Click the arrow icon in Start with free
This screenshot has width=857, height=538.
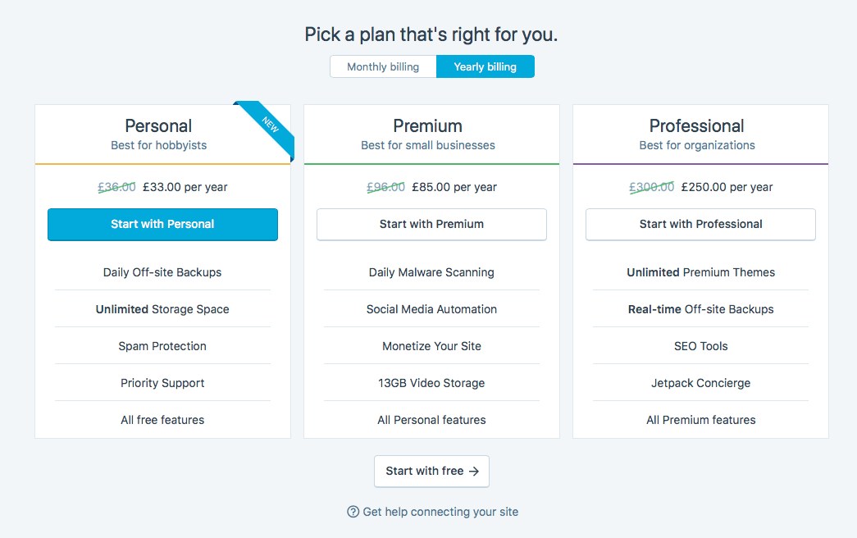(474, 472)
